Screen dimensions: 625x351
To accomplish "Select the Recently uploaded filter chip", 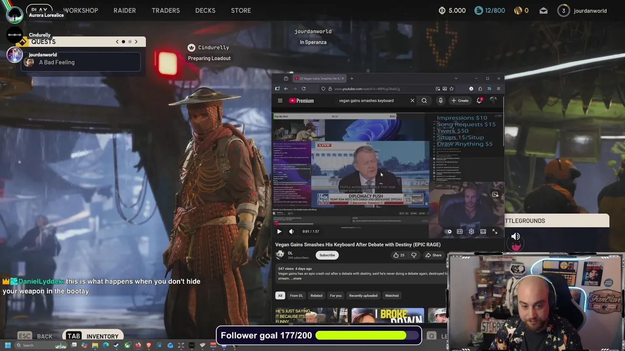I will pos(363,295).
